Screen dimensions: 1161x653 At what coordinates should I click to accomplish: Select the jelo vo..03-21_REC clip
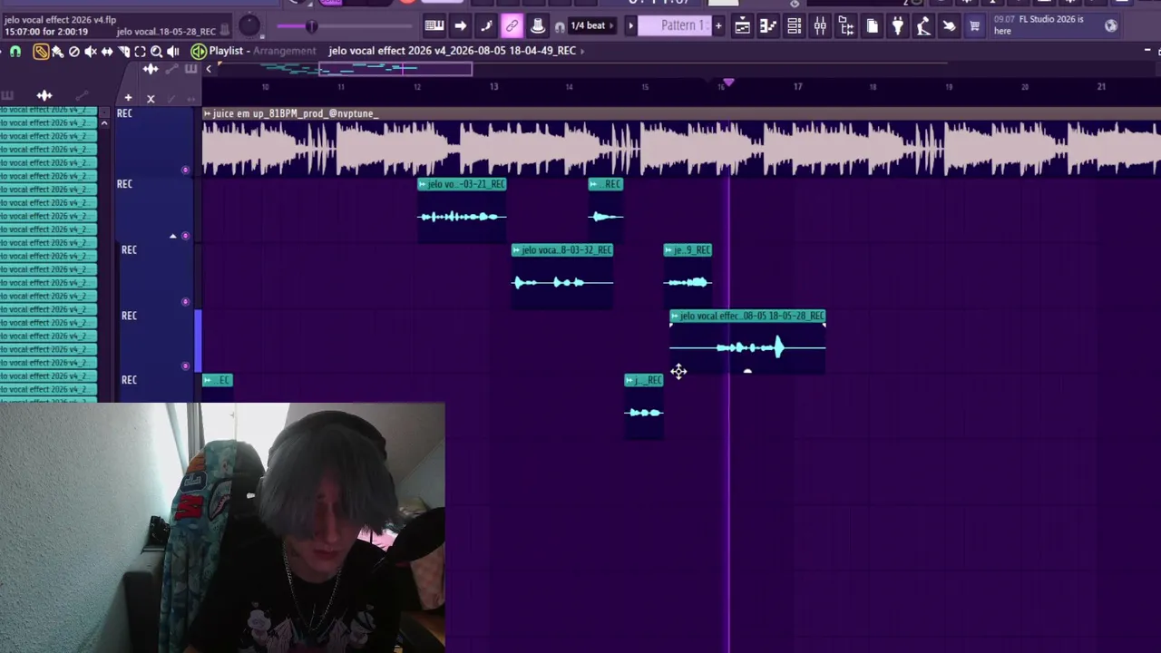pos(462,210)
